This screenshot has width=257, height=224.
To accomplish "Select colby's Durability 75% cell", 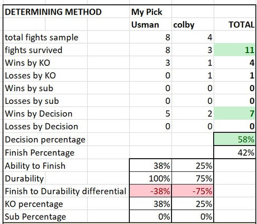I will [x=193, y=178].
